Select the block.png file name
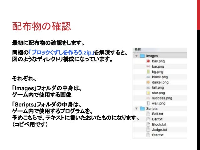Screen dimensions: 200x150 pos(160,77)
